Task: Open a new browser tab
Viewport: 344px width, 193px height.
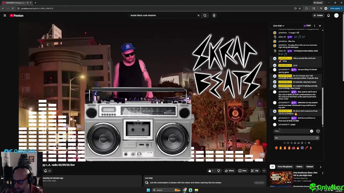Action: 35,3
